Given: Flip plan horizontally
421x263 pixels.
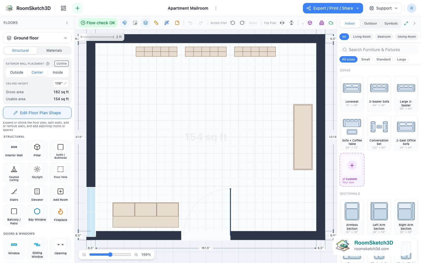Looking at the screenshot, I should (282, 23).
